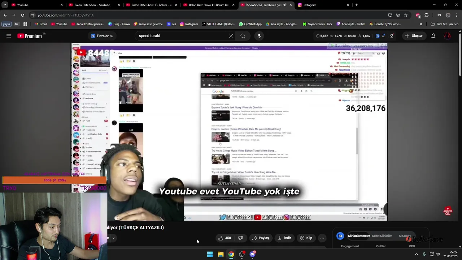Click the VPH column label

tap(411, 246)
